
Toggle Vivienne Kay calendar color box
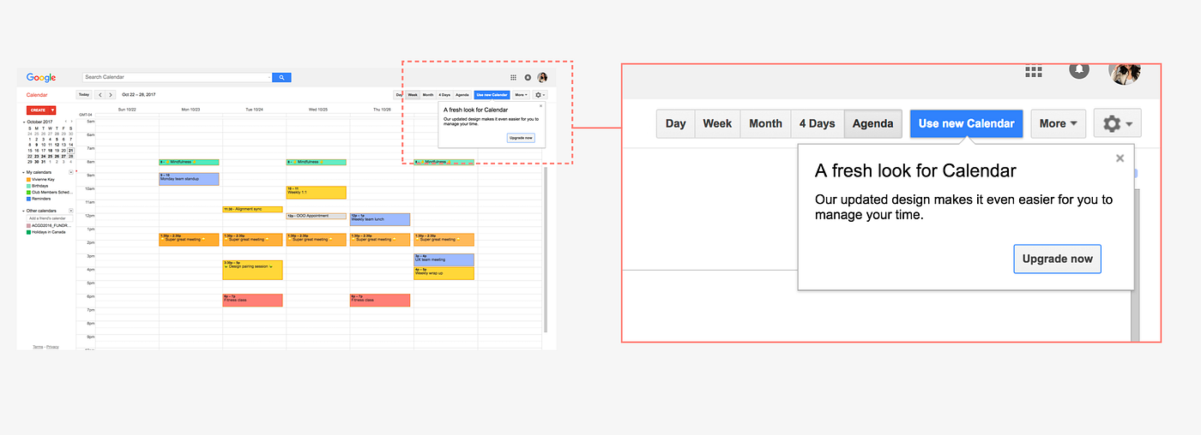[x=28, y=180]
